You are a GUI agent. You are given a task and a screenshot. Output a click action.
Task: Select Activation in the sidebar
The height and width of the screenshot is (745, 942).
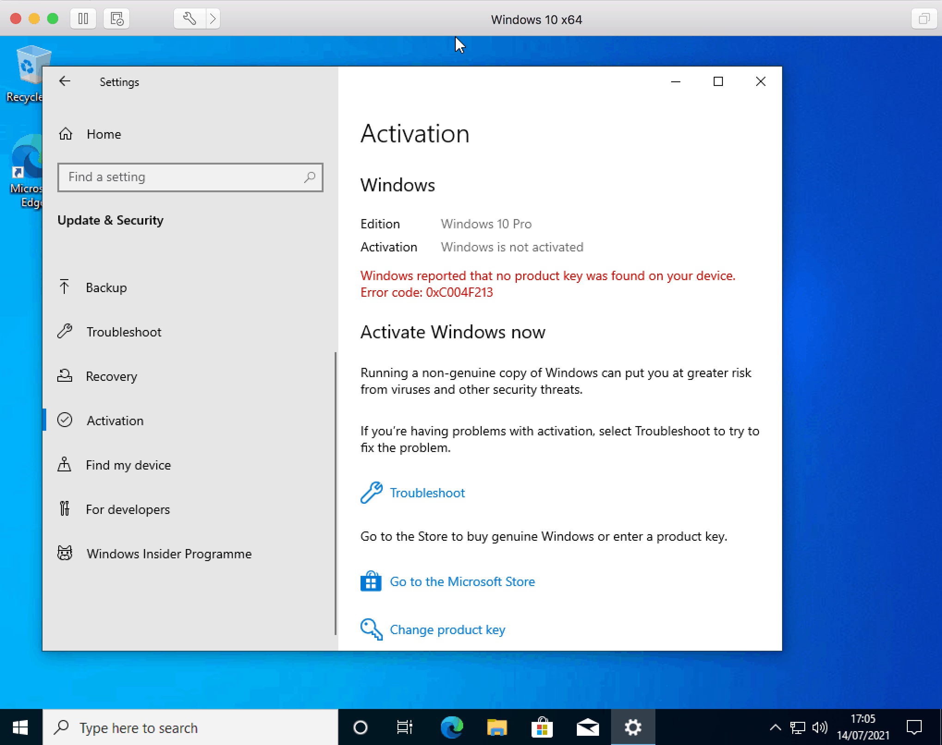coord(115,421)
